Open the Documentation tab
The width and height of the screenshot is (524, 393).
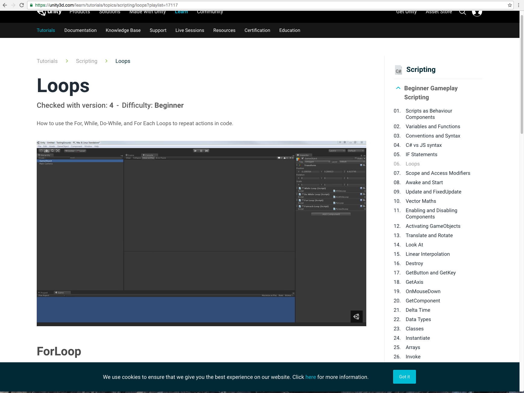click(x=80, y=30)
